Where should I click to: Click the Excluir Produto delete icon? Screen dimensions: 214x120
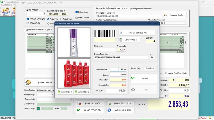[x=79, y=103]
